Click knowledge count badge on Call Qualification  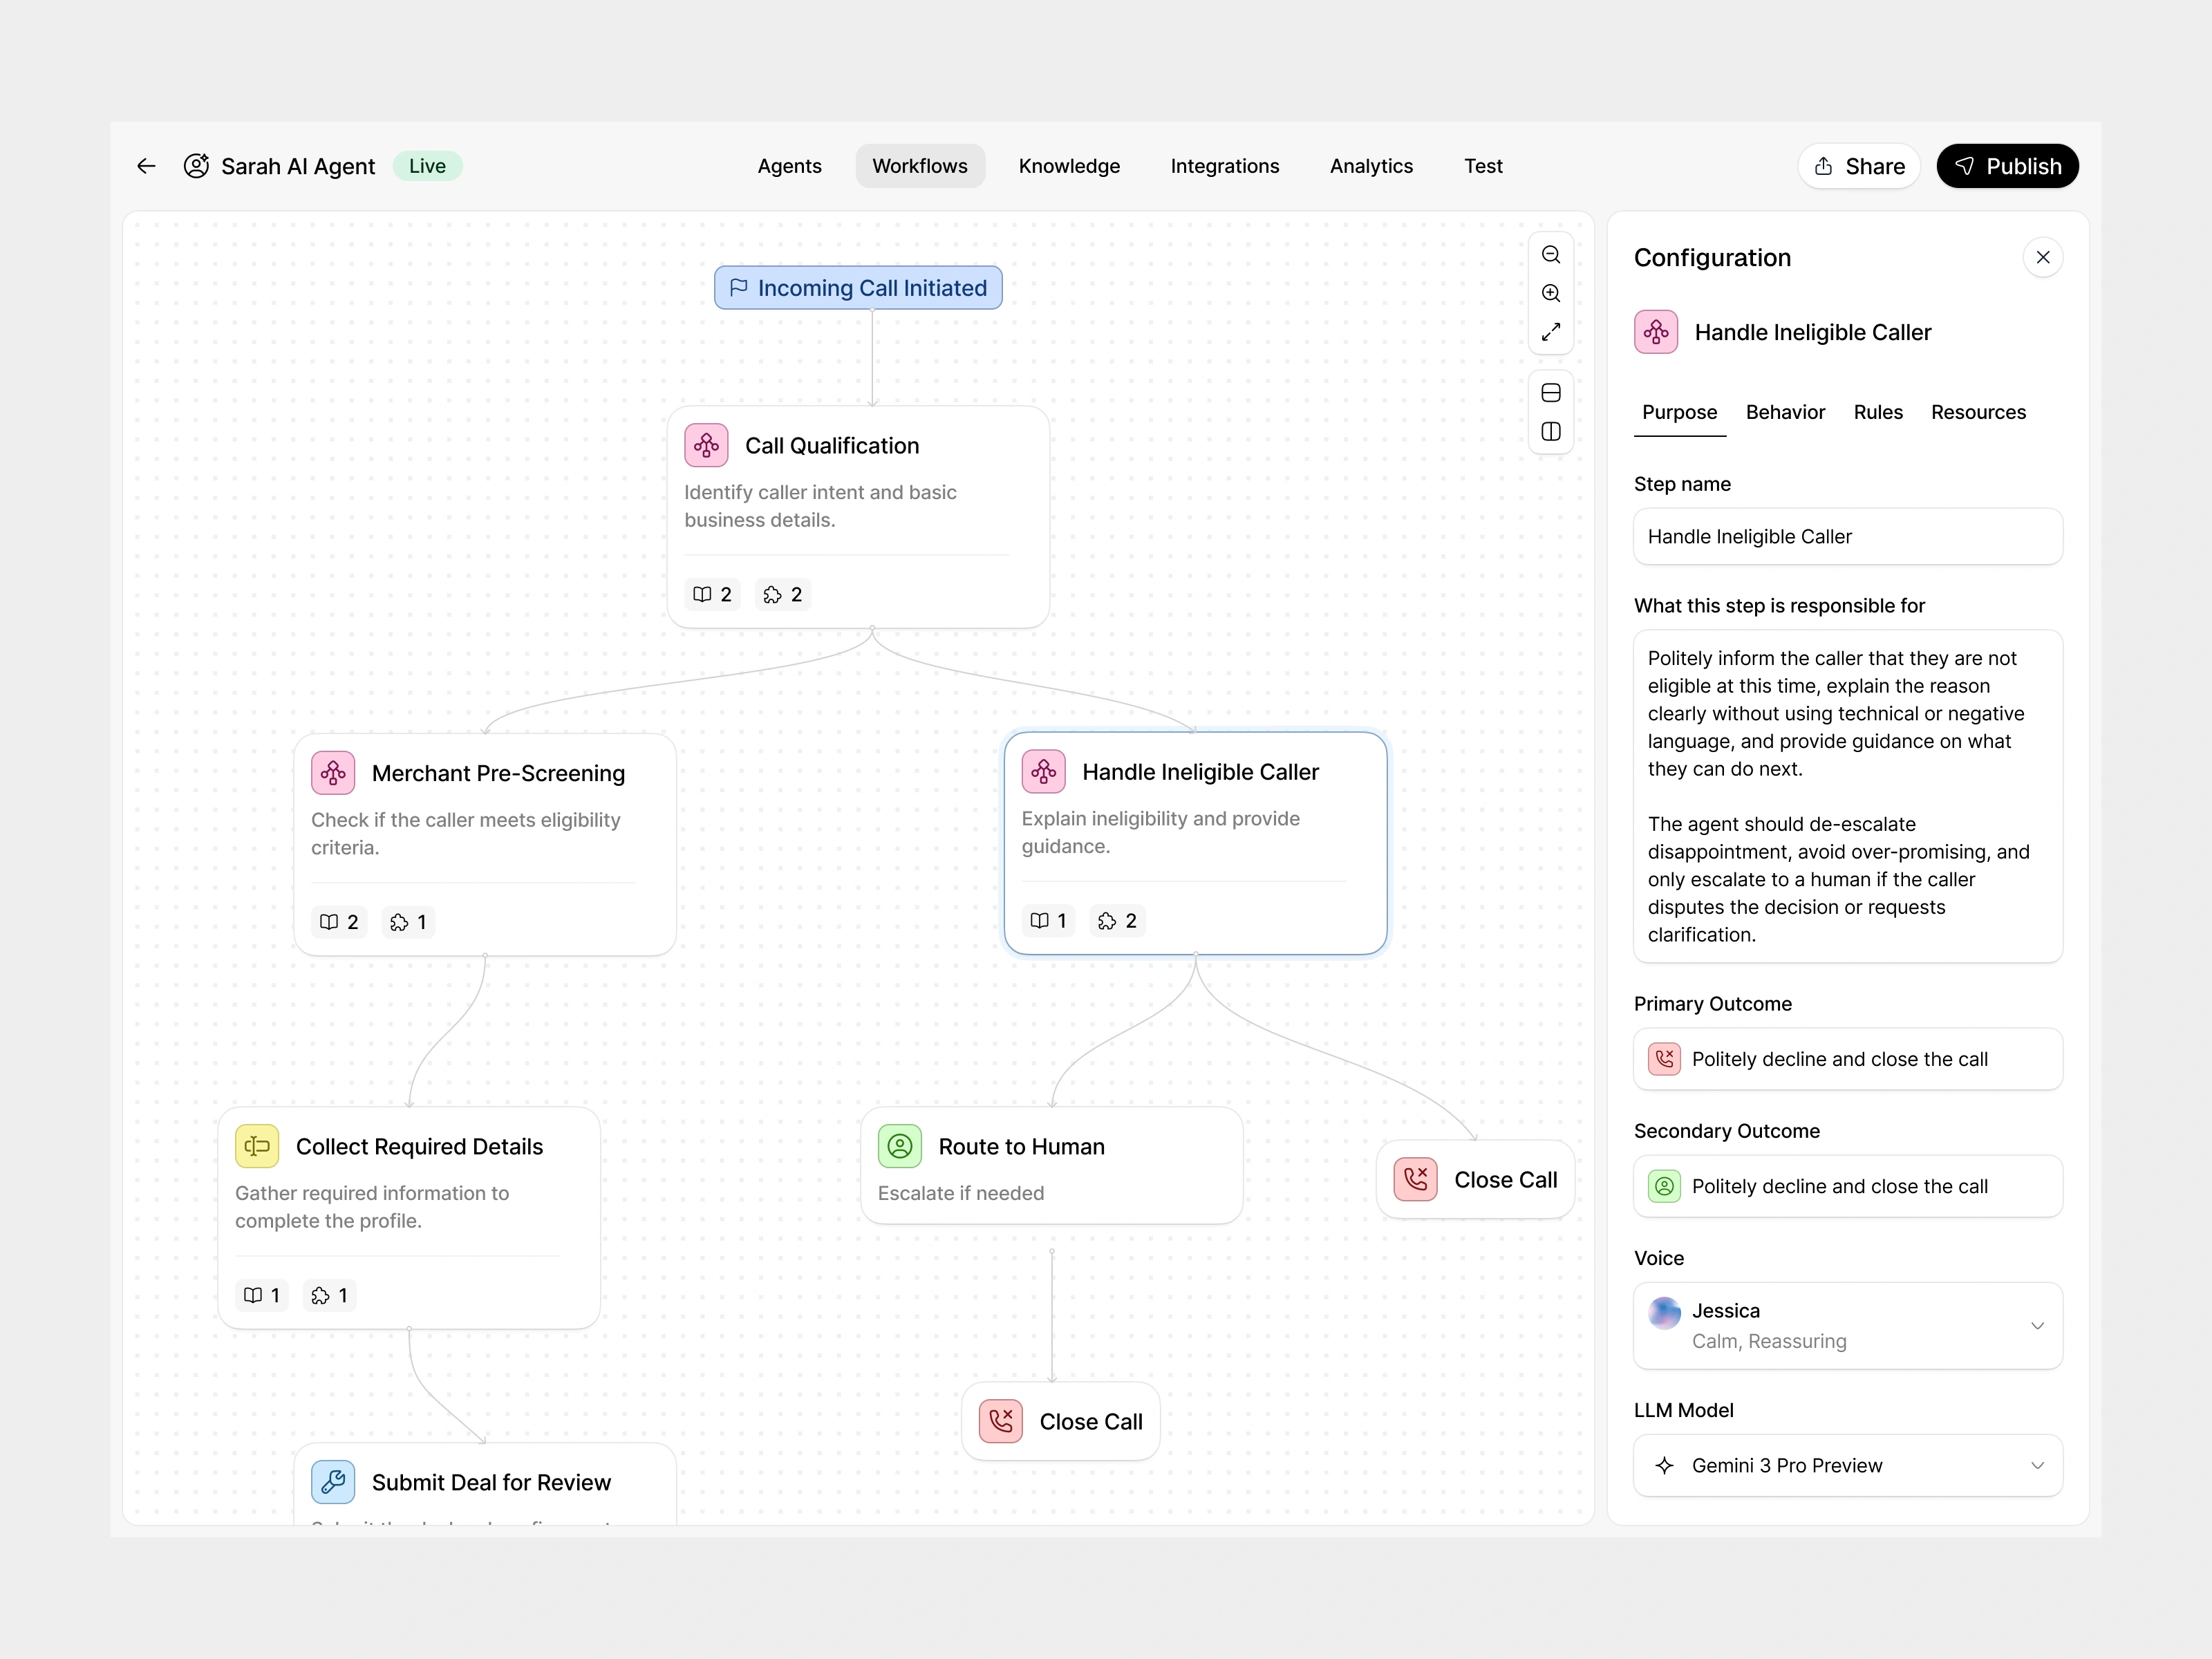coord(713,594)
